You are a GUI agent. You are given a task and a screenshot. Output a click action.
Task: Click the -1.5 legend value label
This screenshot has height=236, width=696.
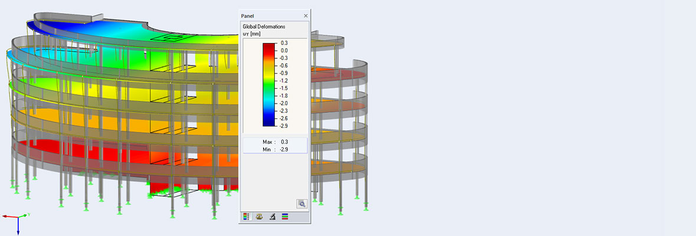point(284,88)
